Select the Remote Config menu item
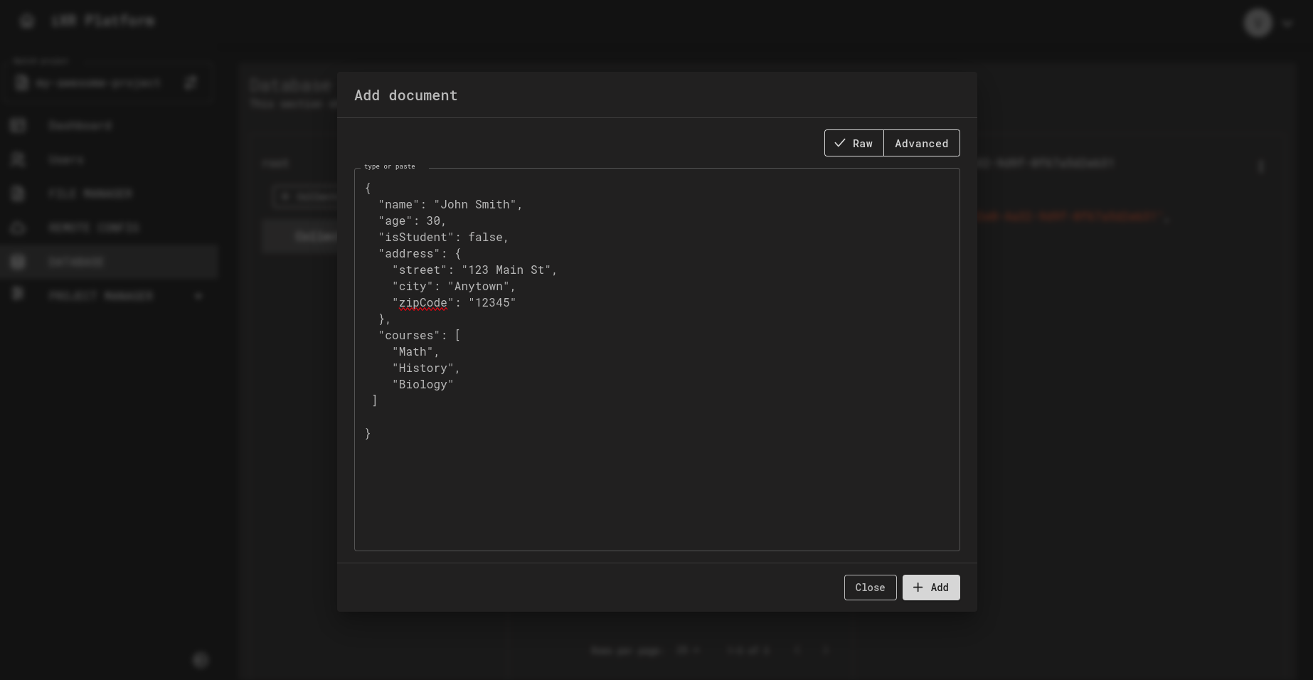The height and width of the screenshot is (680, 1313). click(94, 228)
